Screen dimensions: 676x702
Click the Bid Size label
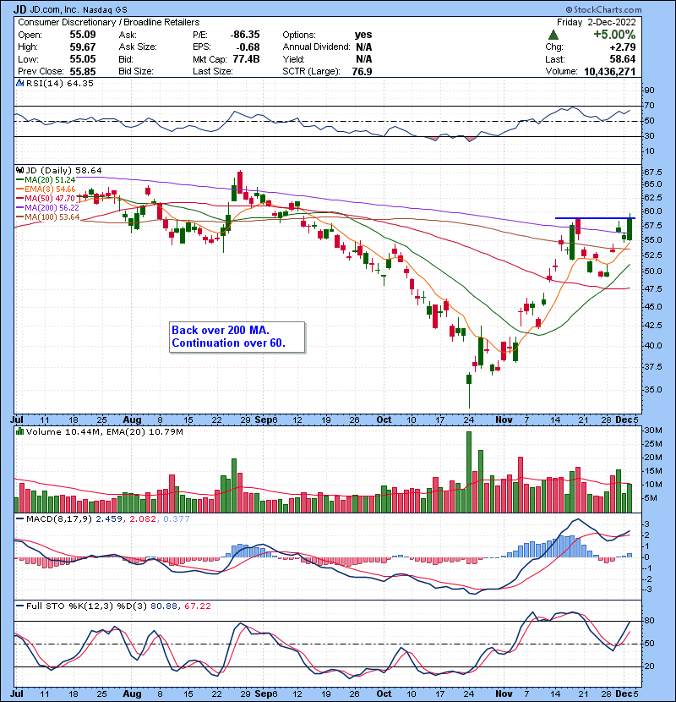coord(136,71)
